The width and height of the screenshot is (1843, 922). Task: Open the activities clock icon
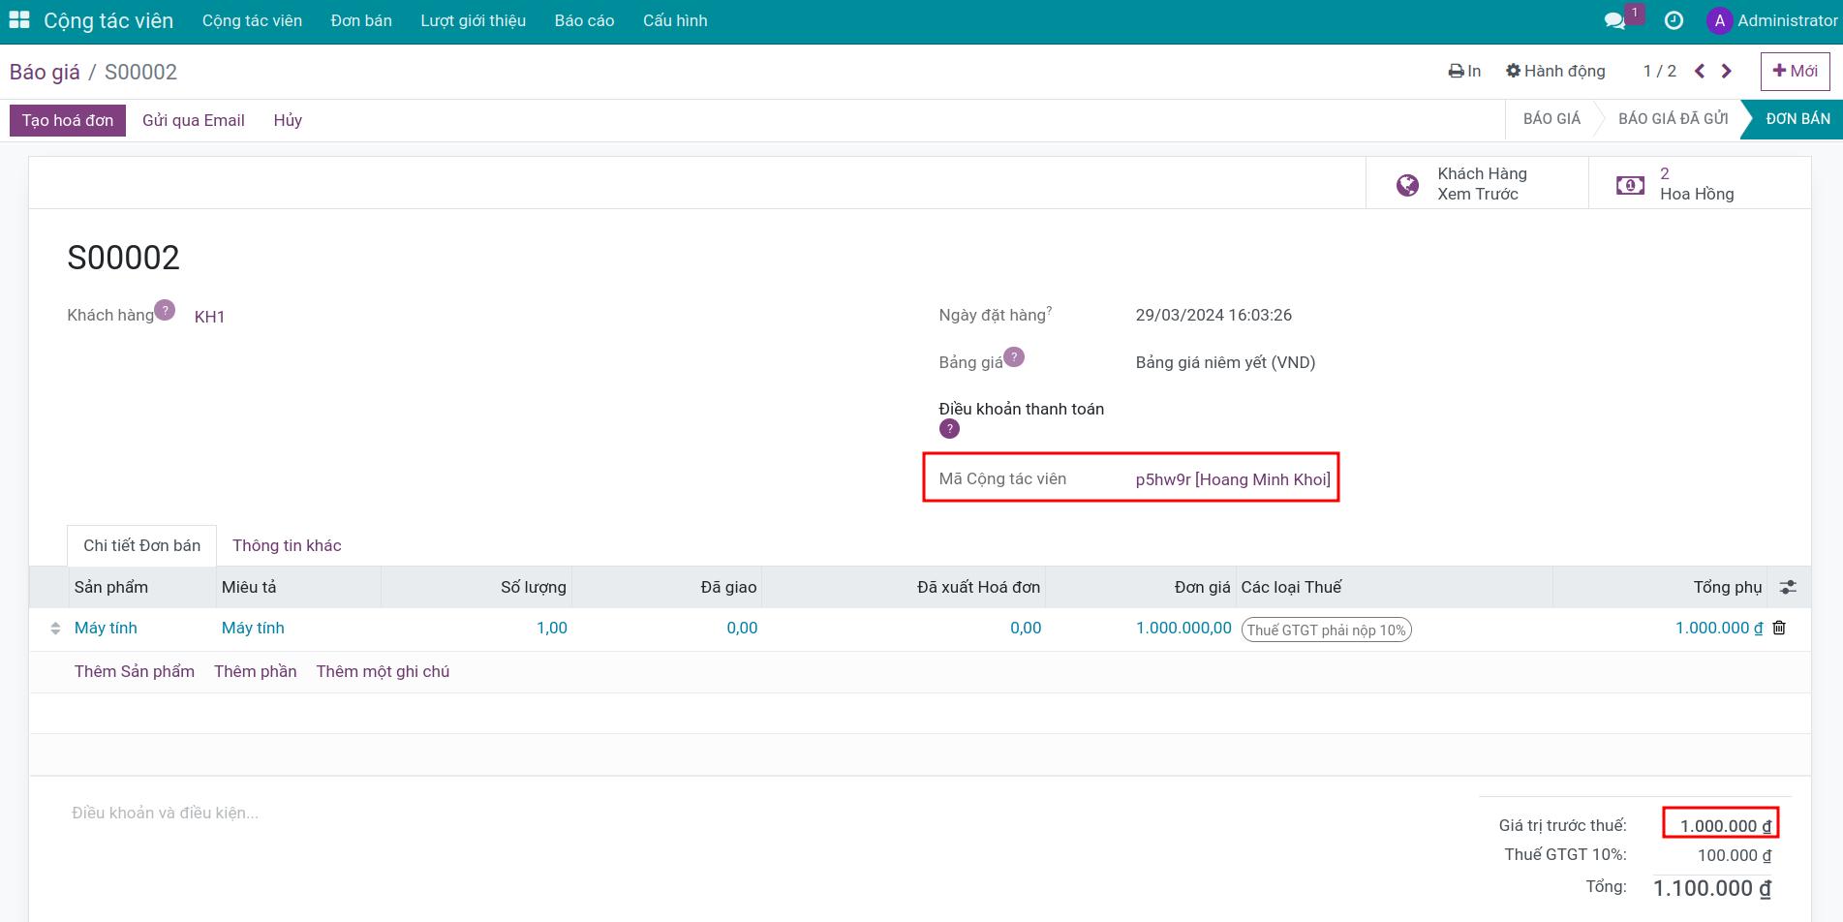[x=1674, y=20]
